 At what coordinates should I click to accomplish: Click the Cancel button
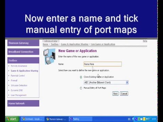(x=124, y=94)
